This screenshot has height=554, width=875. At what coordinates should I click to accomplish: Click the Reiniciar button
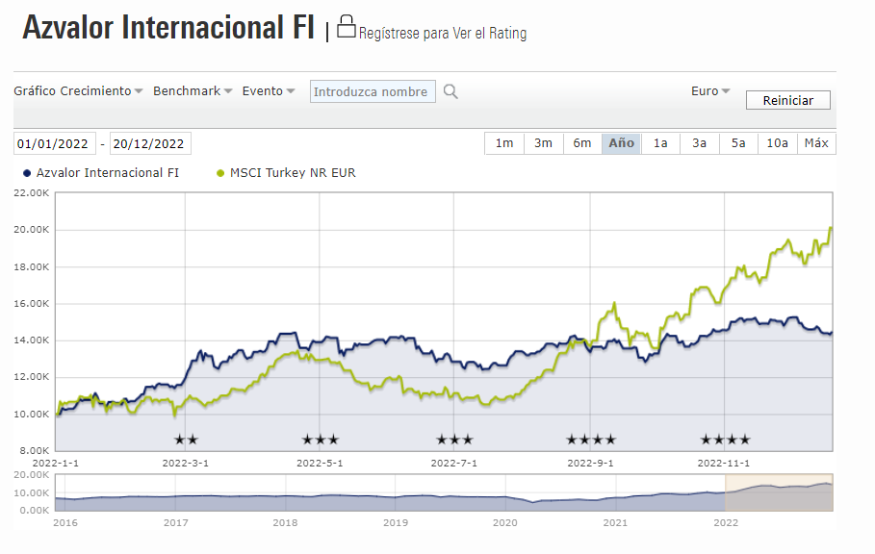(788, 100)
